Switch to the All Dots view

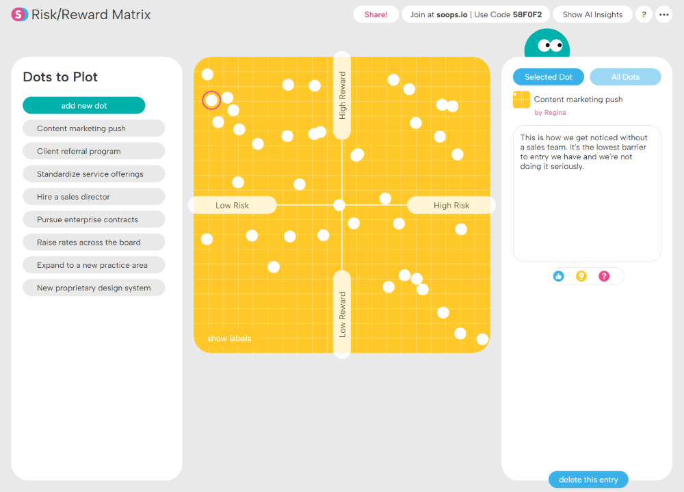coord(625,77)
